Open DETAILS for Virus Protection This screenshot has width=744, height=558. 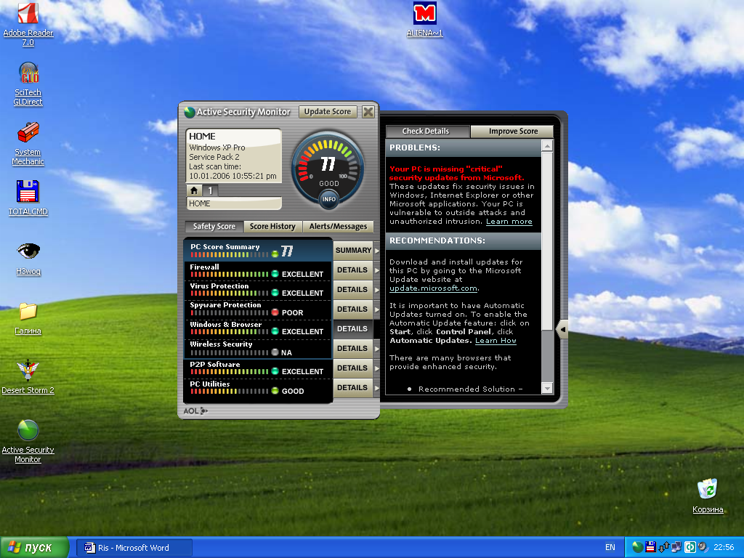coord(352,289)
